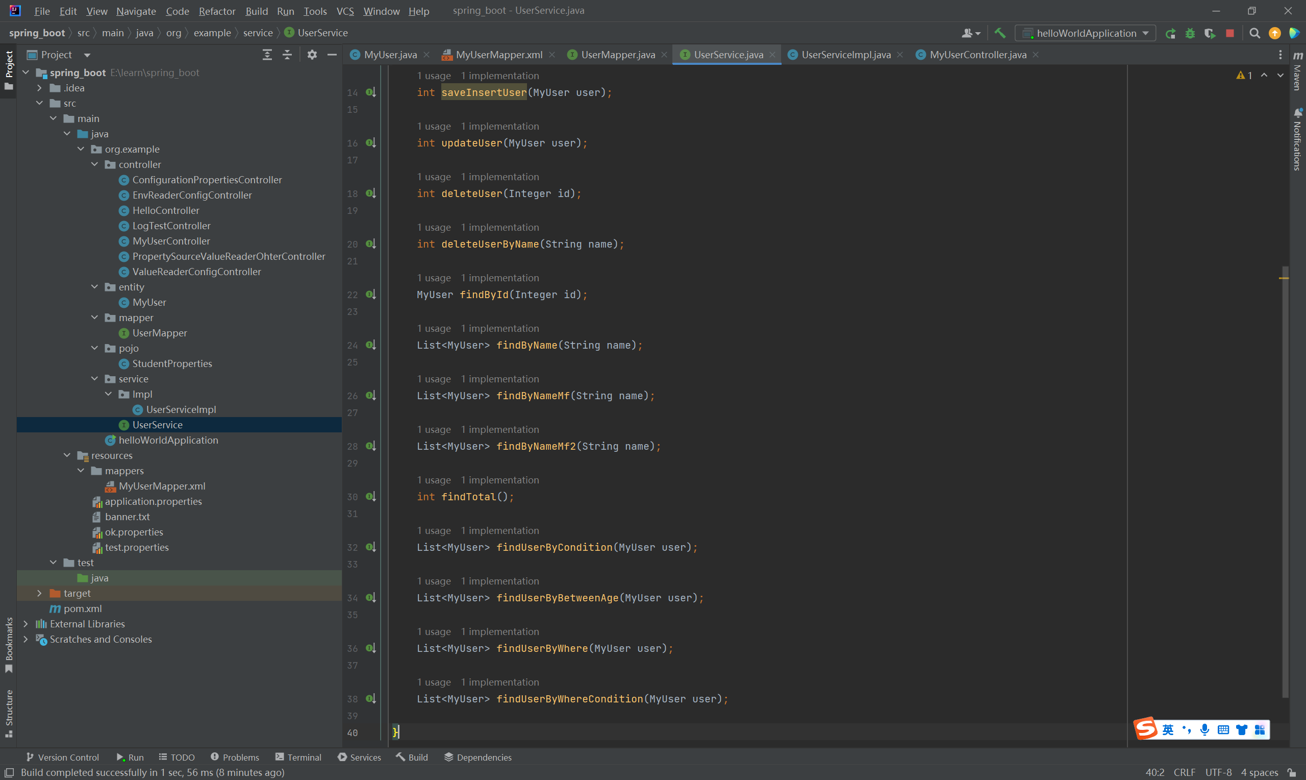
Task: Click the yellow warning marker on scrollbar
Action: (x=1284, y=278)
